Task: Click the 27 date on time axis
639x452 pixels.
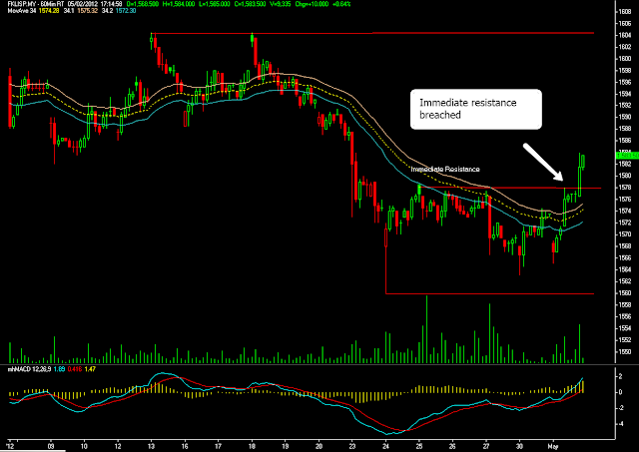Action: point(486,446)
